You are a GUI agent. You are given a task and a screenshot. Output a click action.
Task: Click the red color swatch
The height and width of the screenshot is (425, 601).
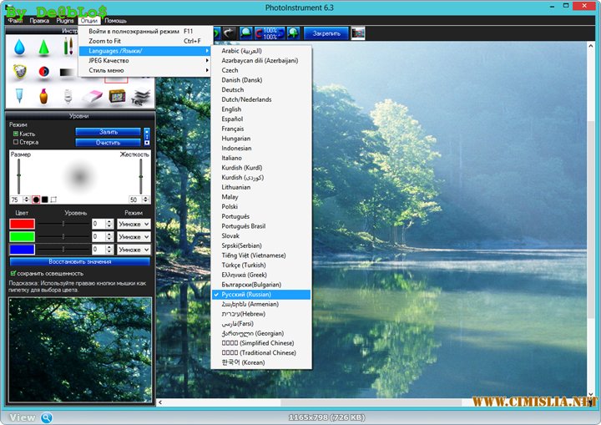pos(22,224)
